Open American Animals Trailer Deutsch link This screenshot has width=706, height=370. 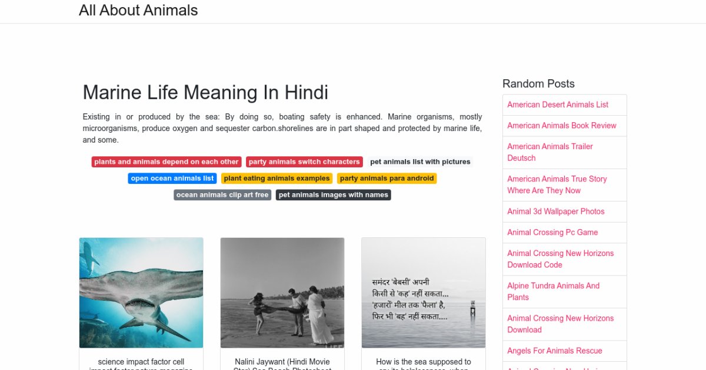pyautogui.click(x=550, y=152)
